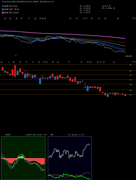Select the 'DOW ST: 64.6' legend text
The height and width of the screenshot is (180, 136).
click(11, 6)
